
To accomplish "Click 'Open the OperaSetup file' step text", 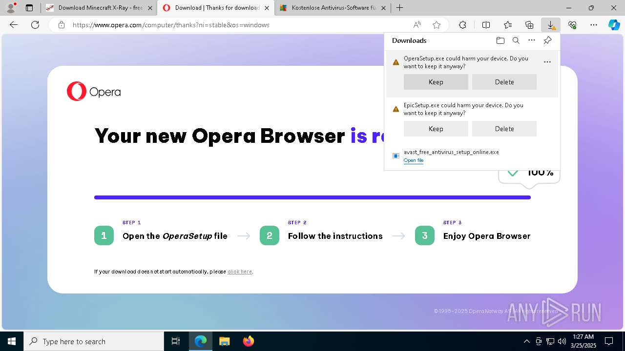I will (175, 236).
